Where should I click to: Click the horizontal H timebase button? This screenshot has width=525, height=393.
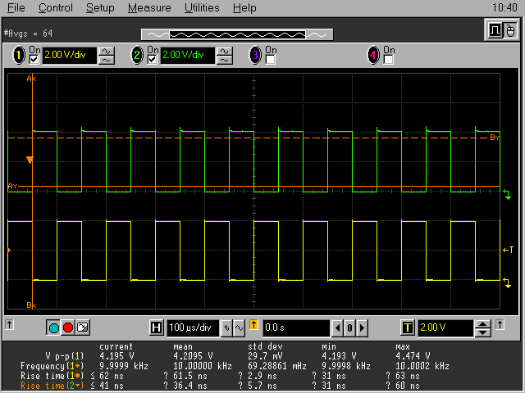pos(157,328)
